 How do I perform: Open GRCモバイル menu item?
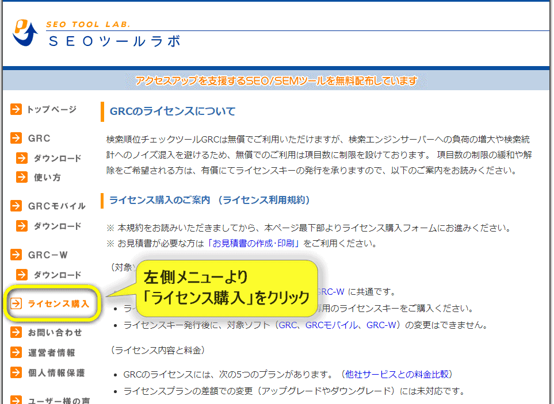click(56, 206)
